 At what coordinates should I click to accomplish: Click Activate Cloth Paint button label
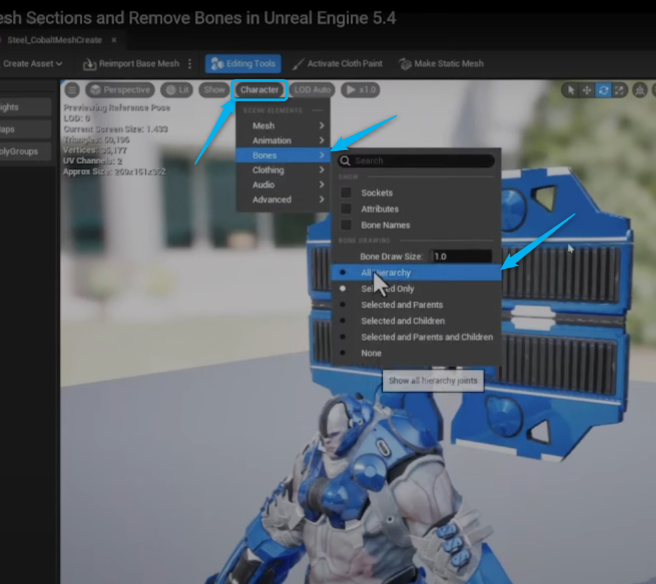[345, 63]
